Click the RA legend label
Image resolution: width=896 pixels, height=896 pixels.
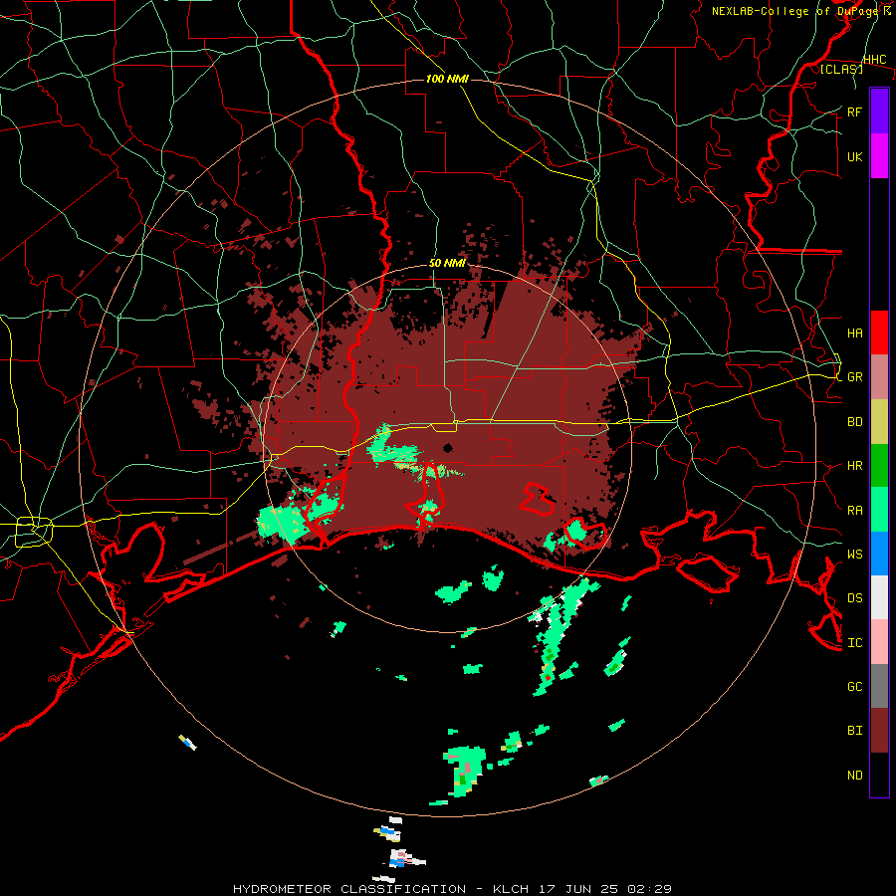pos(854,510)
